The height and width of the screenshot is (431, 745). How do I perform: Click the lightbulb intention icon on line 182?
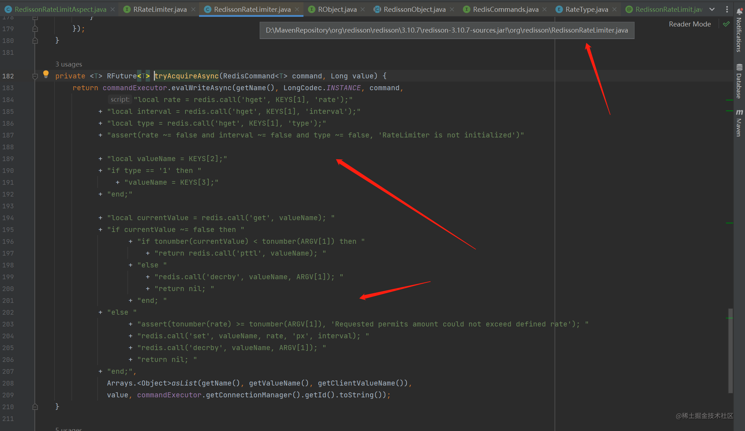[x=46, y=74]
